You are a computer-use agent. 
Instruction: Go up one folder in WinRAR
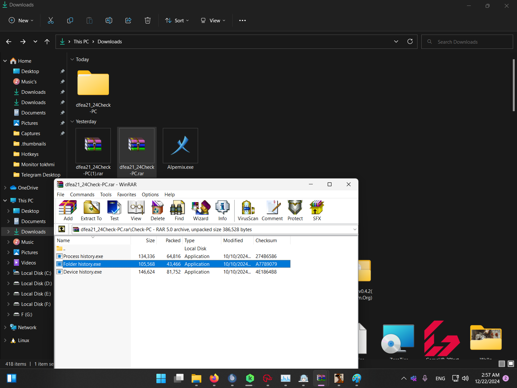point(62,229)
